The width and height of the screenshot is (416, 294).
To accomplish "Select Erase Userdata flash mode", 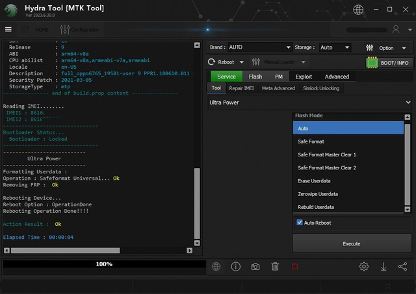I will tap(348, 181).
